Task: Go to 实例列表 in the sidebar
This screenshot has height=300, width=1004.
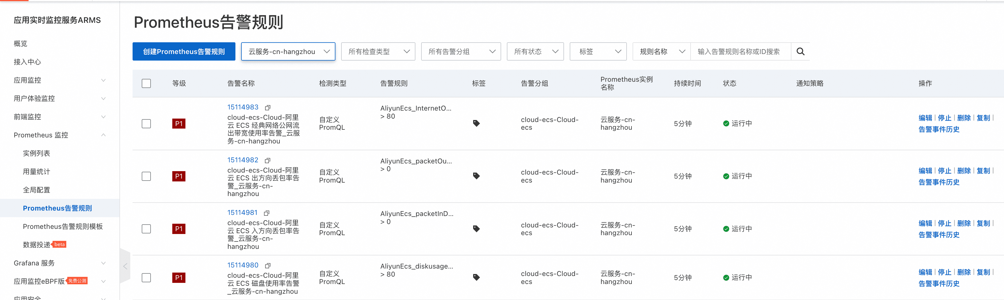Action: pos(36,153)
